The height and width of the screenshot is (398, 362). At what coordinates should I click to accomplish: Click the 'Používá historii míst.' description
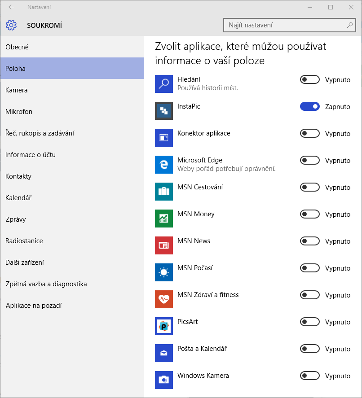pos(207,88)
